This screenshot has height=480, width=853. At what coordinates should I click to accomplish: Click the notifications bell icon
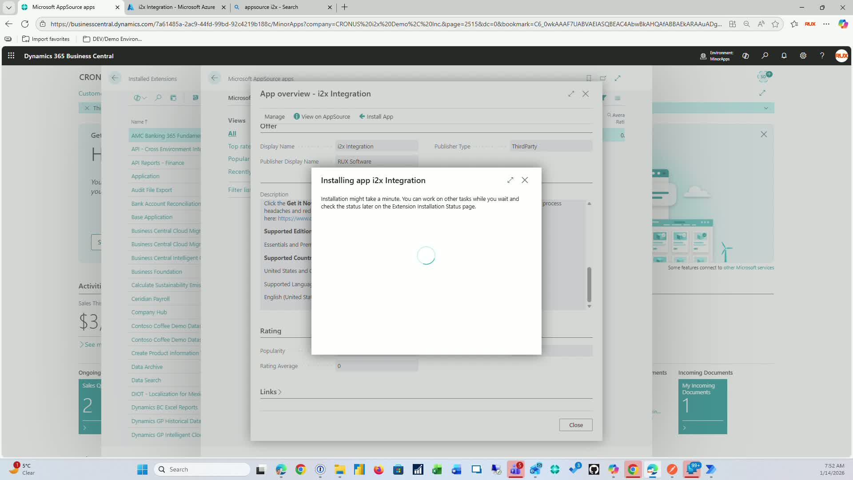pos(784,56)
